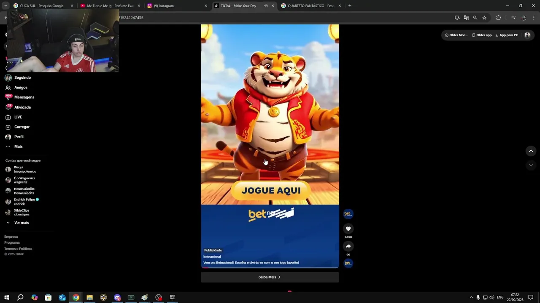Open a new browser tab
540x303 pixels.
coord(350,6)
